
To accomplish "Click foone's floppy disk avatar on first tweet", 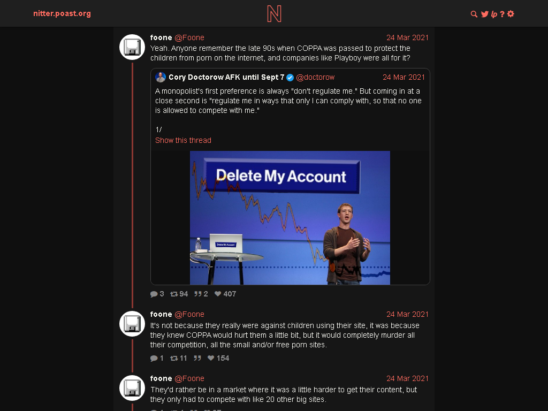I will (132, 47).
